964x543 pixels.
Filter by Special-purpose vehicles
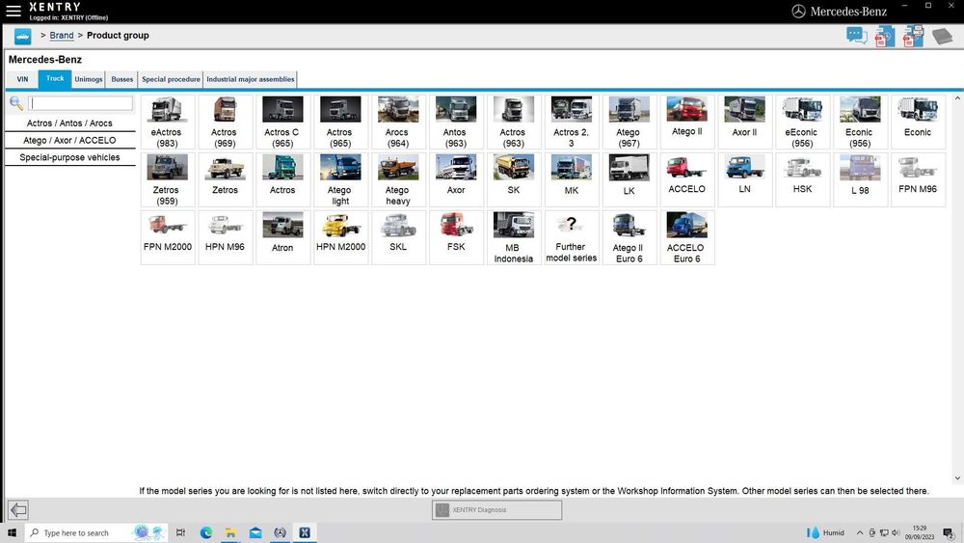(69, 157)
